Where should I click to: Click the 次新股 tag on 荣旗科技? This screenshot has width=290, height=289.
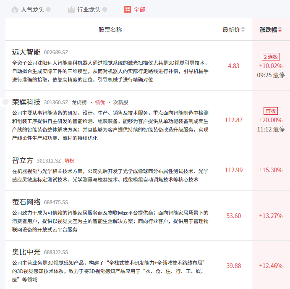(x=120, y=102)
